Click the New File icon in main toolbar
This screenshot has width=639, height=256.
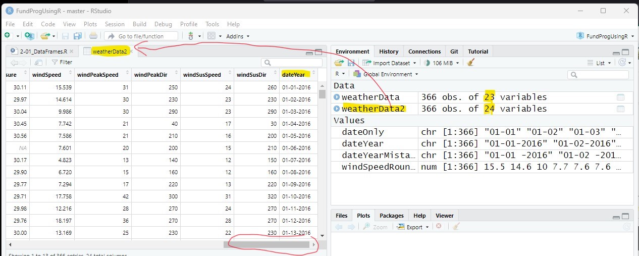(x=8, y=36)
